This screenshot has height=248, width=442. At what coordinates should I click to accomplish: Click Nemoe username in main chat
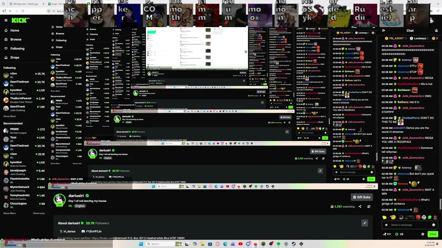[x=402, y=184]
